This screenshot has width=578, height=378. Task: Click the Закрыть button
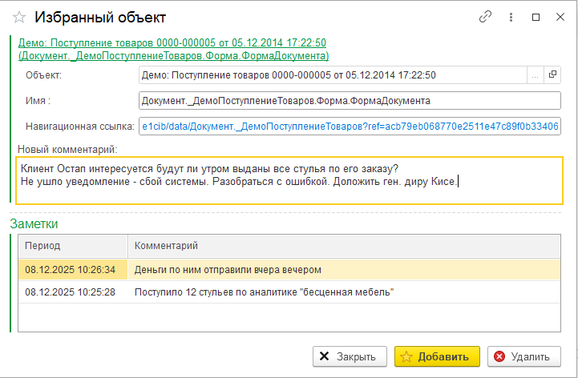point(350,356)
